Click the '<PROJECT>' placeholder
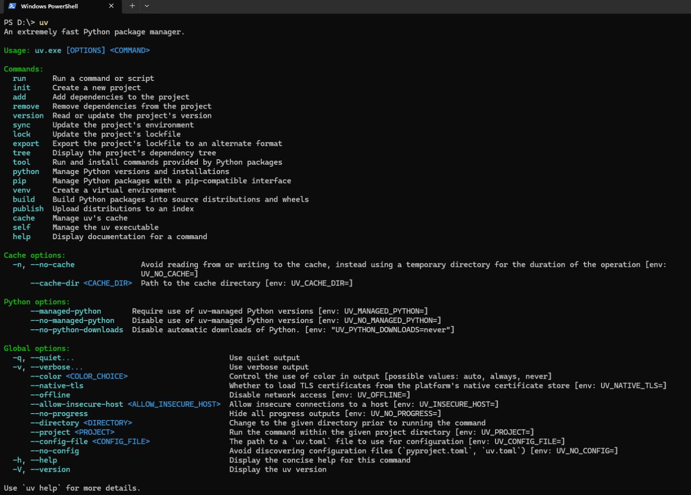The height and width of the screenshot is (495, 691). [x=95, y=432]
